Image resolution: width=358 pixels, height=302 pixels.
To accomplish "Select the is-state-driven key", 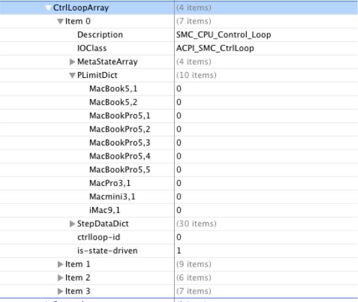I will [107, 251].
